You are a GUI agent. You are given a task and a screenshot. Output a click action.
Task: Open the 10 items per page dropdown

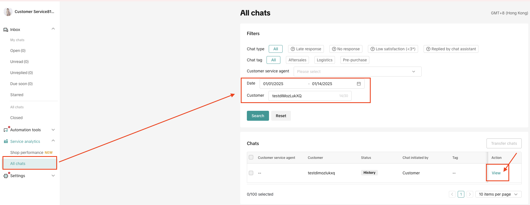tap(498, 194)
